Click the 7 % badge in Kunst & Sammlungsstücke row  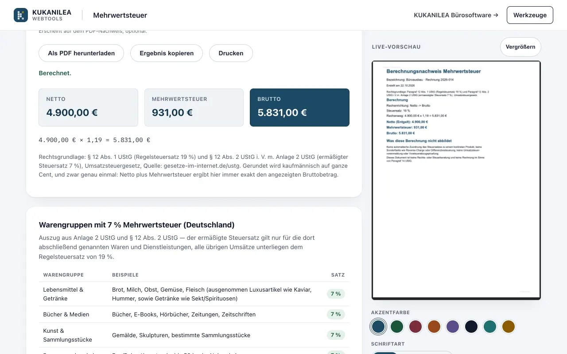coord(336,335)
